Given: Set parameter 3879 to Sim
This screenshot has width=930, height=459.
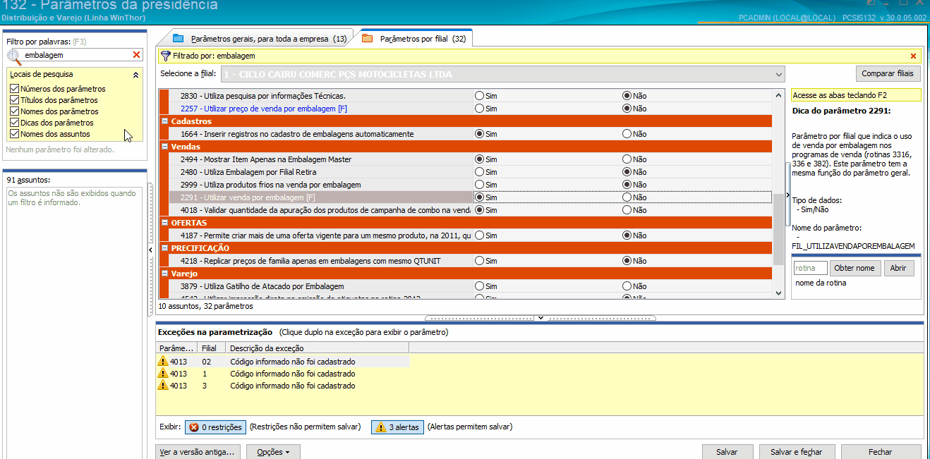Looking at the screenshot, I should 480,286.
